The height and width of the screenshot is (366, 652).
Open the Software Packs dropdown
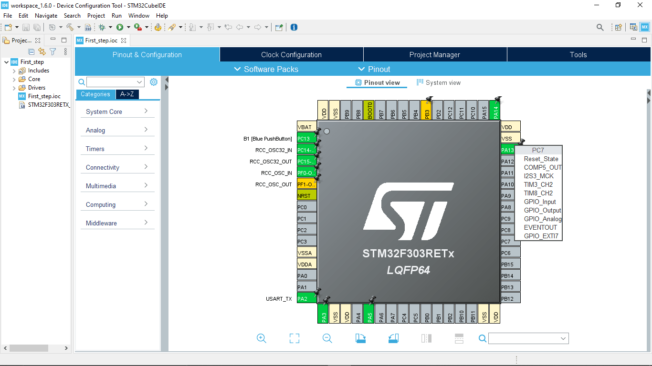click(266, 69)
